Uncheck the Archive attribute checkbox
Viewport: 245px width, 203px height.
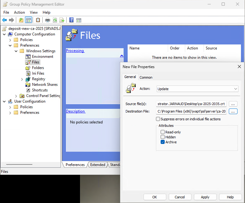[x=163, y=142]
